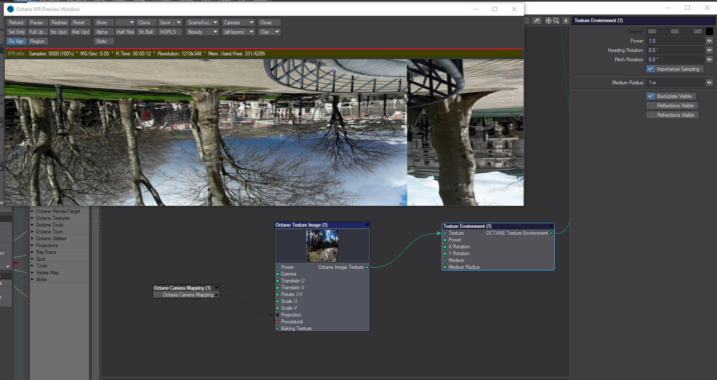This screenshot has width=717, height=380.
Task: Open the Camera selection dropdown
Action: pos(239,23)
